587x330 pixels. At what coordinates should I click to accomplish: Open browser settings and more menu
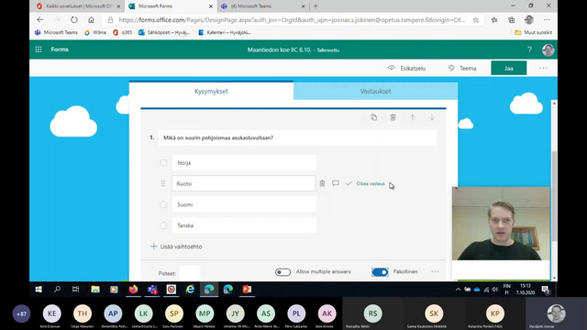[547, 20]
